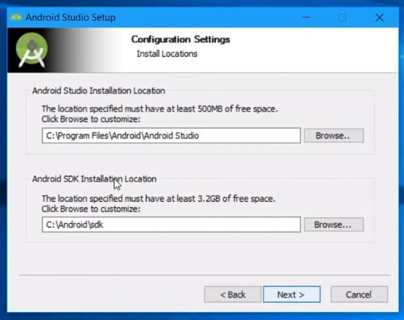Image resolution: width=404 pixels, height=320 pixels.
Task: Select the Android SDK Installation Location group label
Action: point(94,178)
